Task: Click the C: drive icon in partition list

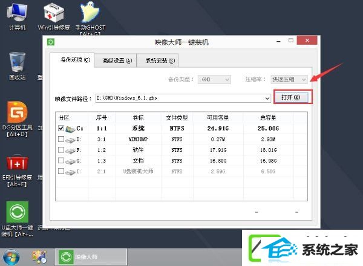Action: tap(70, 129)
